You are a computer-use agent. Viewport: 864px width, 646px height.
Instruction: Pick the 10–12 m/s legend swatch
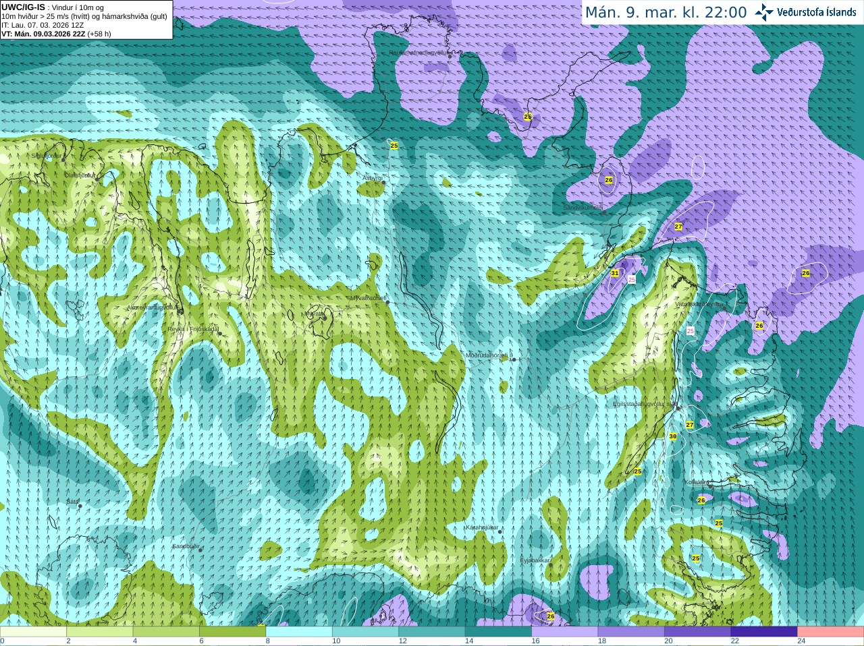point(366,631)
